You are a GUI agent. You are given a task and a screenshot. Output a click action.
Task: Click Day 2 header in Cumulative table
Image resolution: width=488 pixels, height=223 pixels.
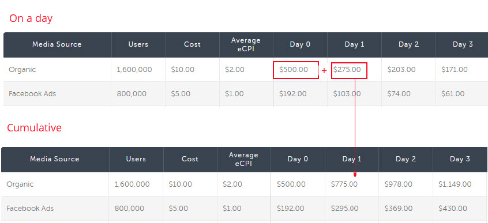pos(406,159)
